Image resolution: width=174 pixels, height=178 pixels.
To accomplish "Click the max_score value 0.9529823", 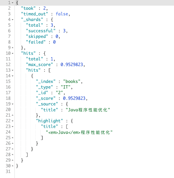I will pyautogui.click(x=72, y=65).
